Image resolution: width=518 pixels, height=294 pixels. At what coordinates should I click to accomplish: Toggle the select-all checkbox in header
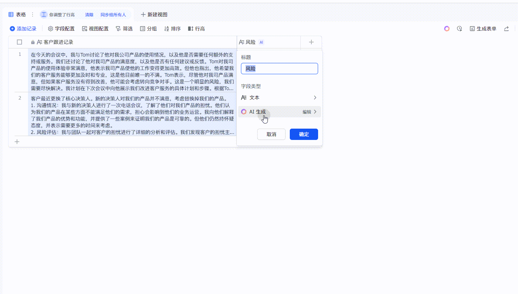click(x=19, y=42)
